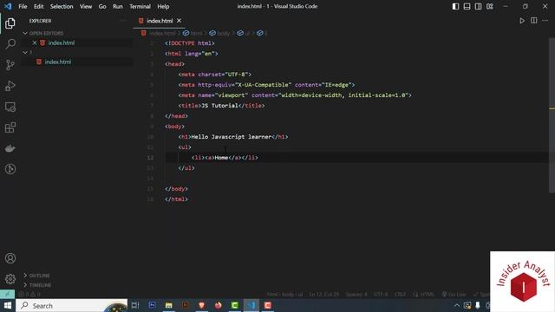The height and width of the screenshot is (312, 555).
Task: Toggle the bottom panel visibility
Action: pos(467,6)
